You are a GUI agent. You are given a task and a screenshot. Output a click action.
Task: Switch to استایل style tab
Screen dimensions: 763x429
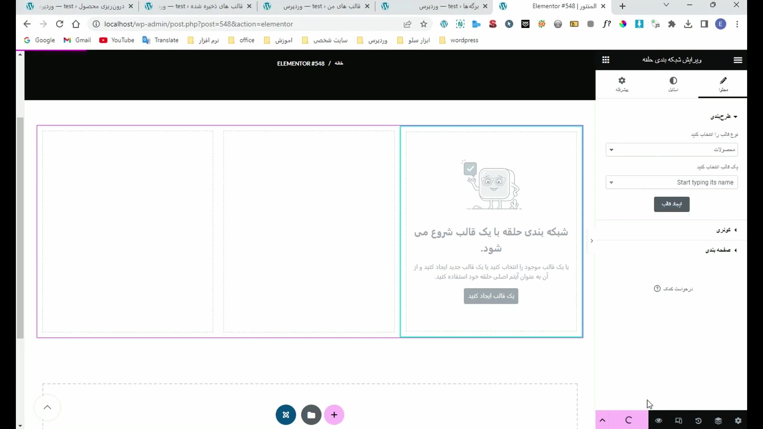pos(673,84)
